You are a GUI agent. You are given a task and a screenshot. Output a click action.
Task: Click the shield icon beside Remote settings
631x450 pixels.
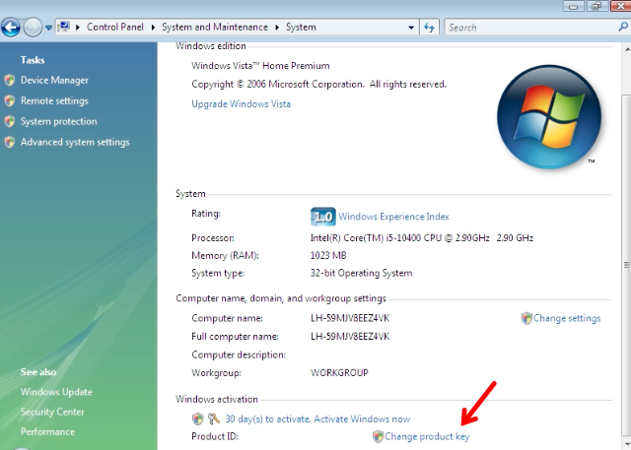pos(10,100)
